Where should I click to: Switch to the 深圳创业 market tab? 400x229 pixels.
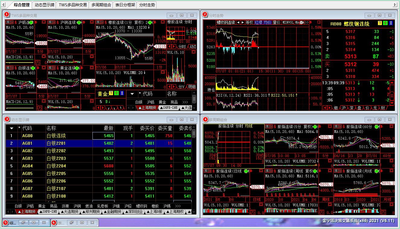pos(133,212)
